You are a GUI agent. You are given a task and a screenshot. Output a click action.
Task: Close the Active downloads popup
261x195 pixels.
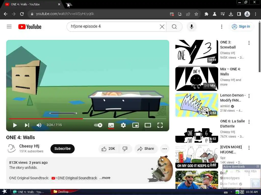point(258,166)
